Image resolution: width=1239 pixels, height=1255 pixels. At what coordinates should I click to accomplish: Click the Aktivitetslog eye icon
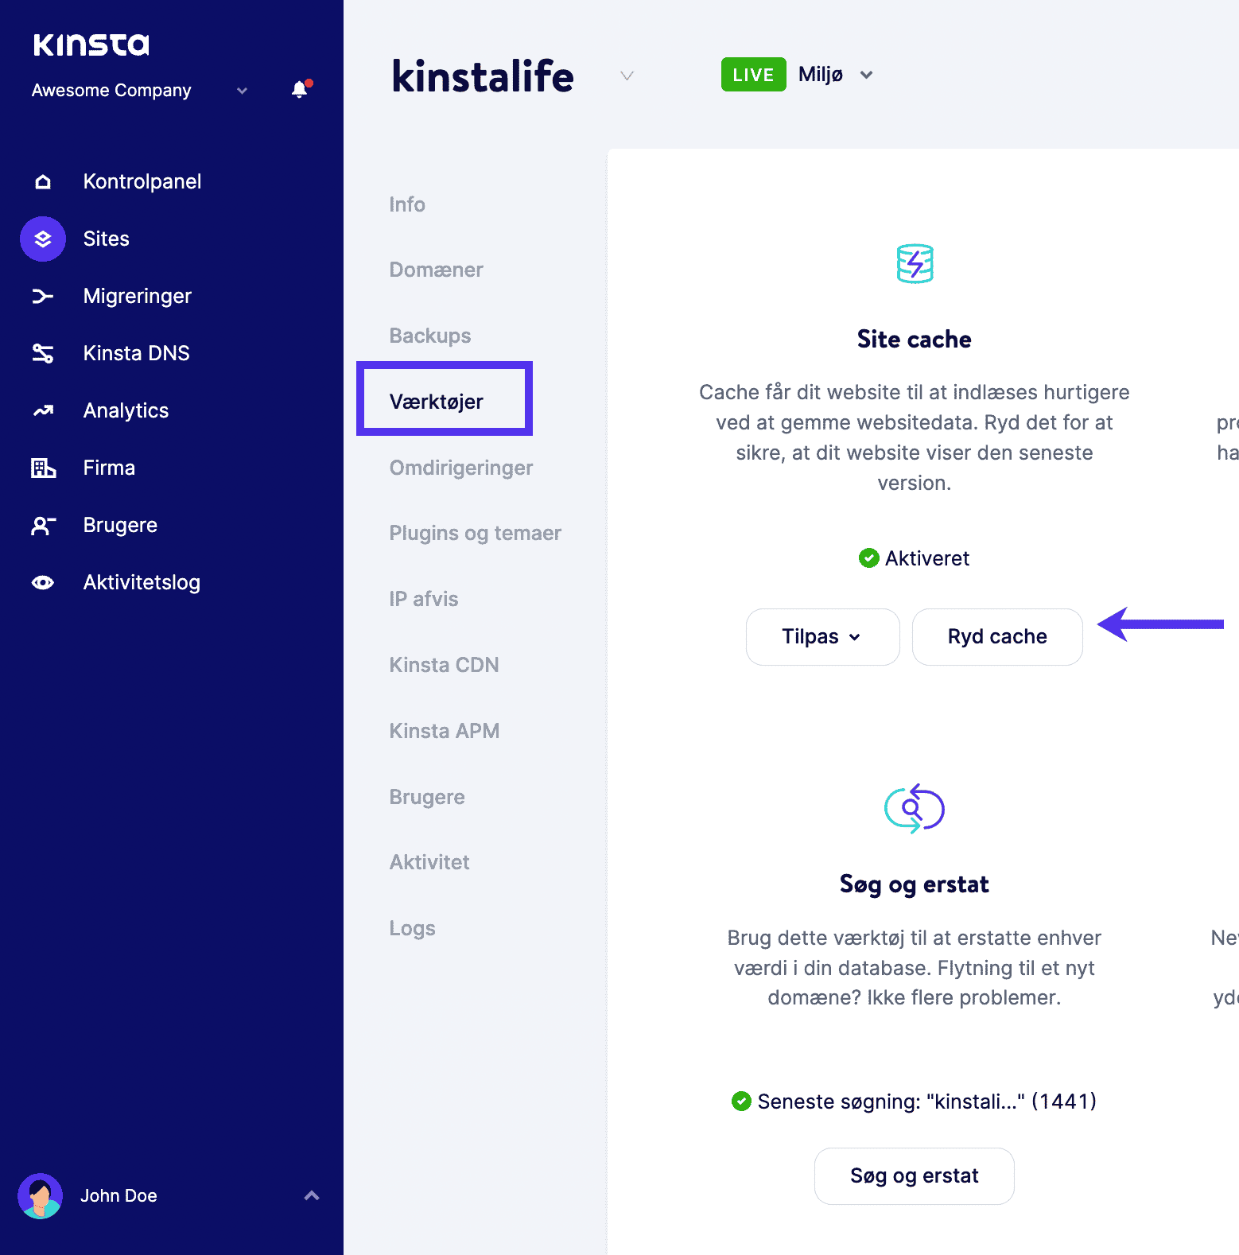[x=43, y=582]
